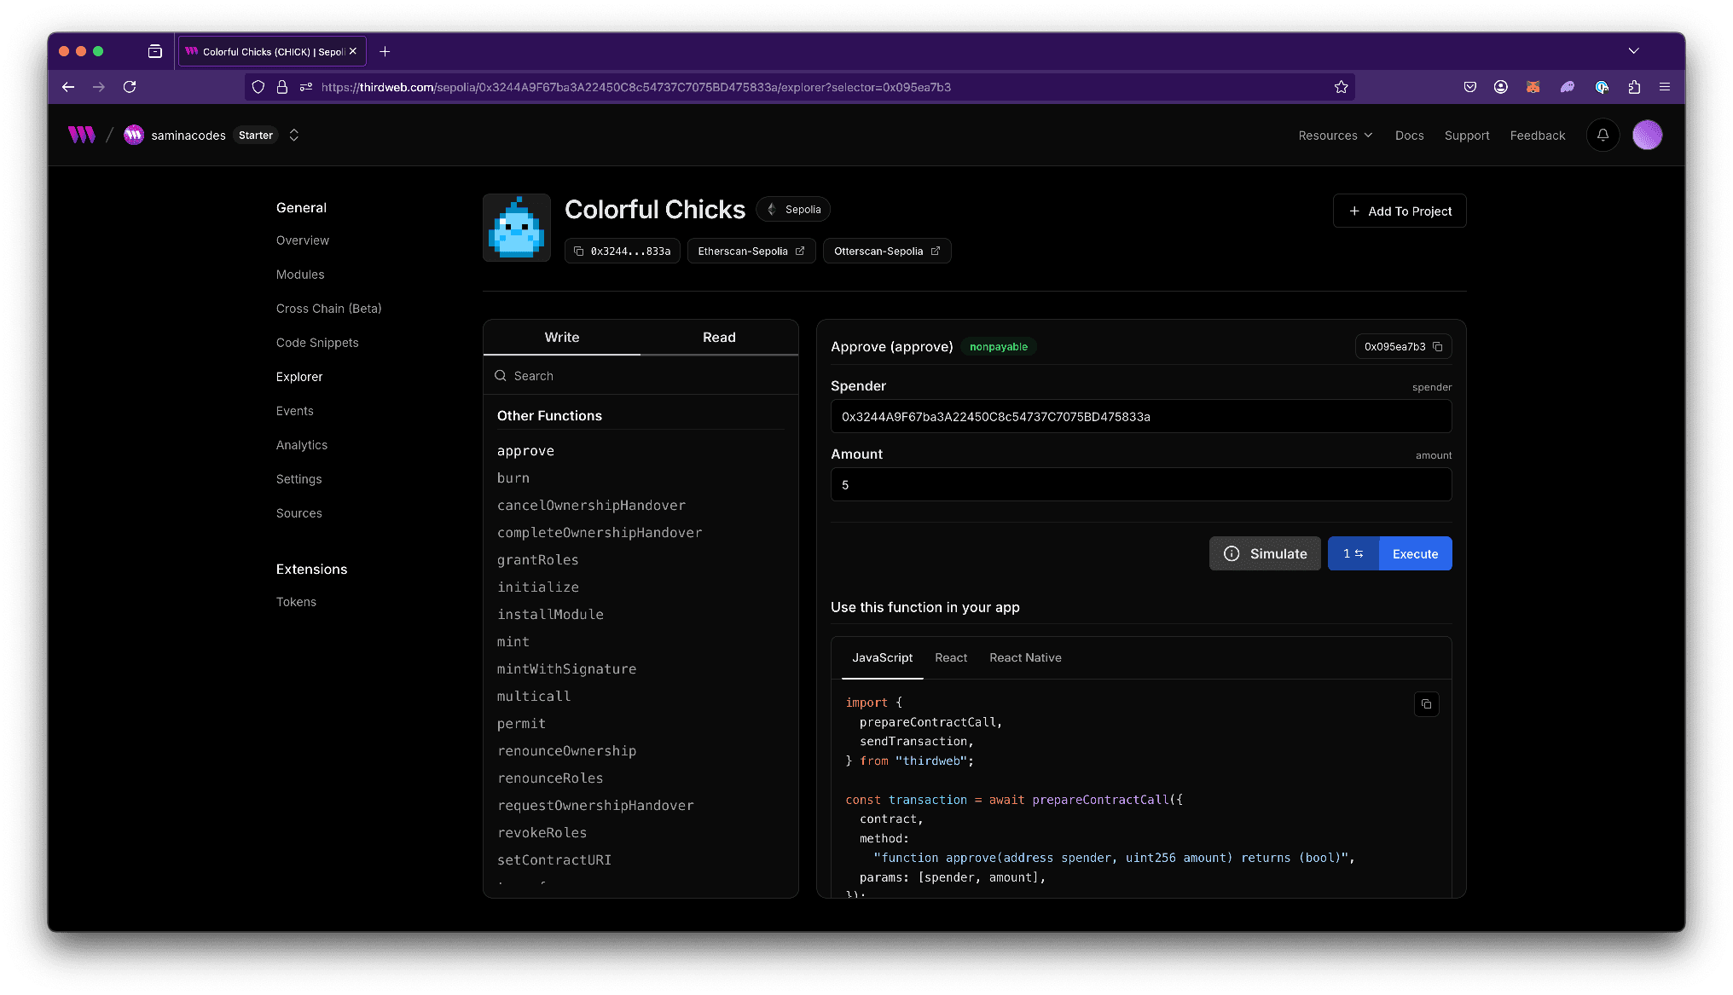Copy the JavaScript code snippet
This screenshot has width=1733, height=995.
coord(1426,704)
